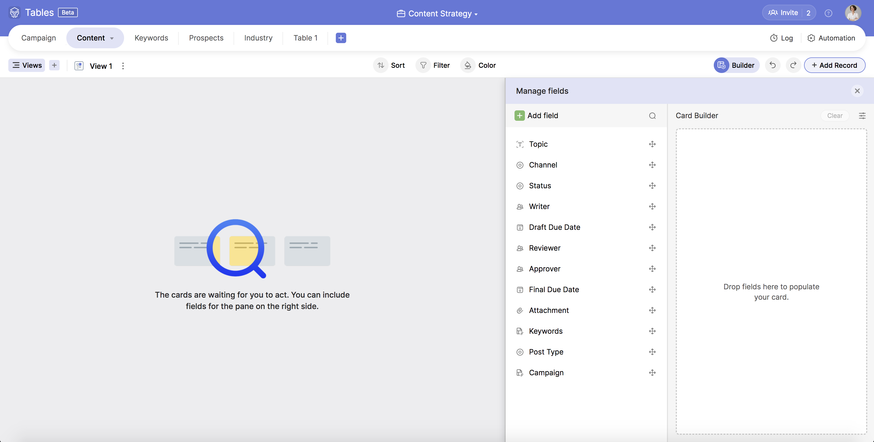Switch to the Prospects table tab
The height and width of the screenshot is (442, 874).
[x=206, y=38]
